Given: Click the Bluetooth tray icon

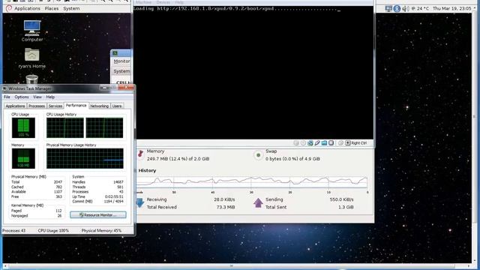Looking at the screenshot, I should tap(397, 8).
